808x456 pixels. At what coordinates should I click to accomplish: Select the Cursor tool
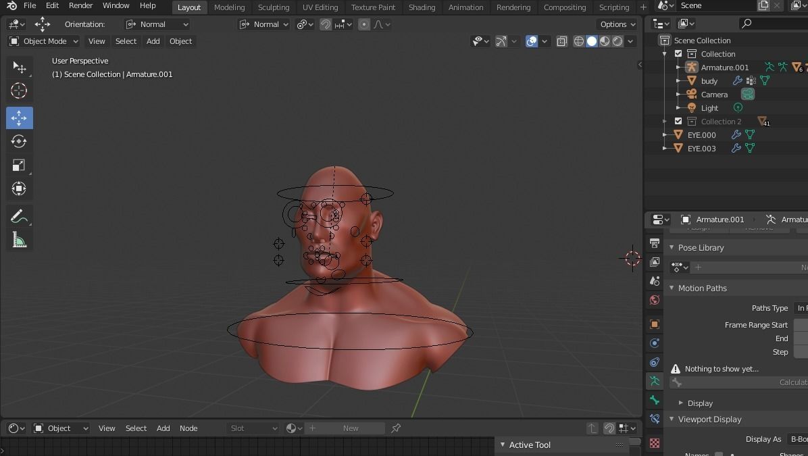(x=19, y=91)
